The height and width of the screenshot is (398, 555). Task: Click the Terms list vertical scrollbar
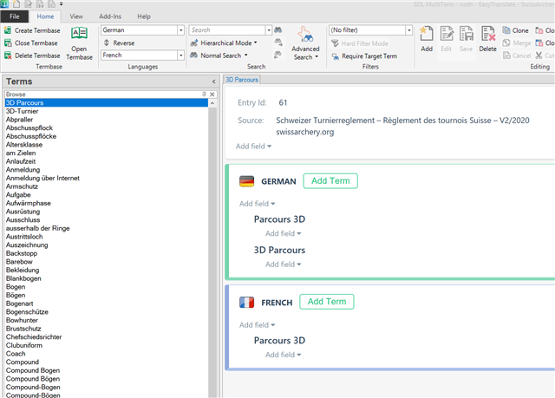(212, 251)
